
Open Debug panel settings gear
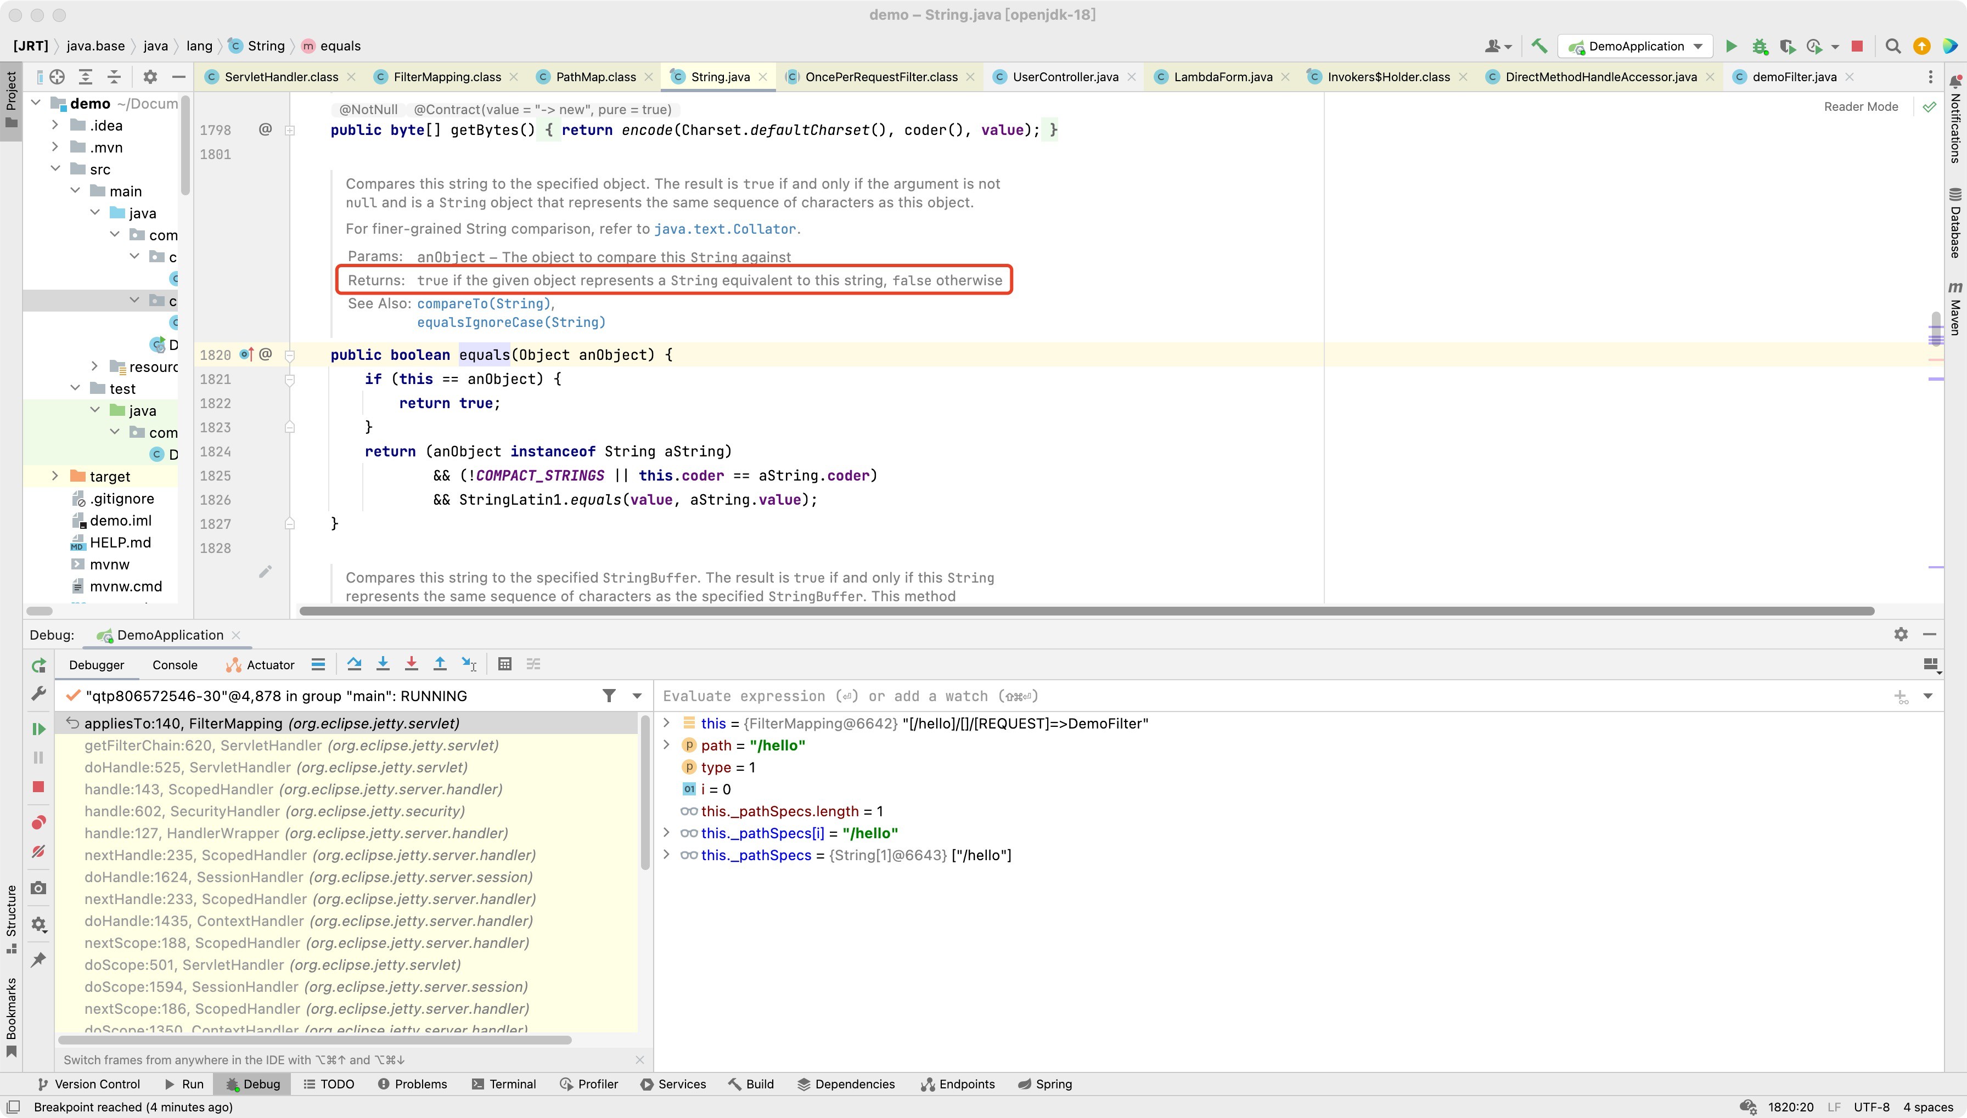click(x=1901, y=634)
